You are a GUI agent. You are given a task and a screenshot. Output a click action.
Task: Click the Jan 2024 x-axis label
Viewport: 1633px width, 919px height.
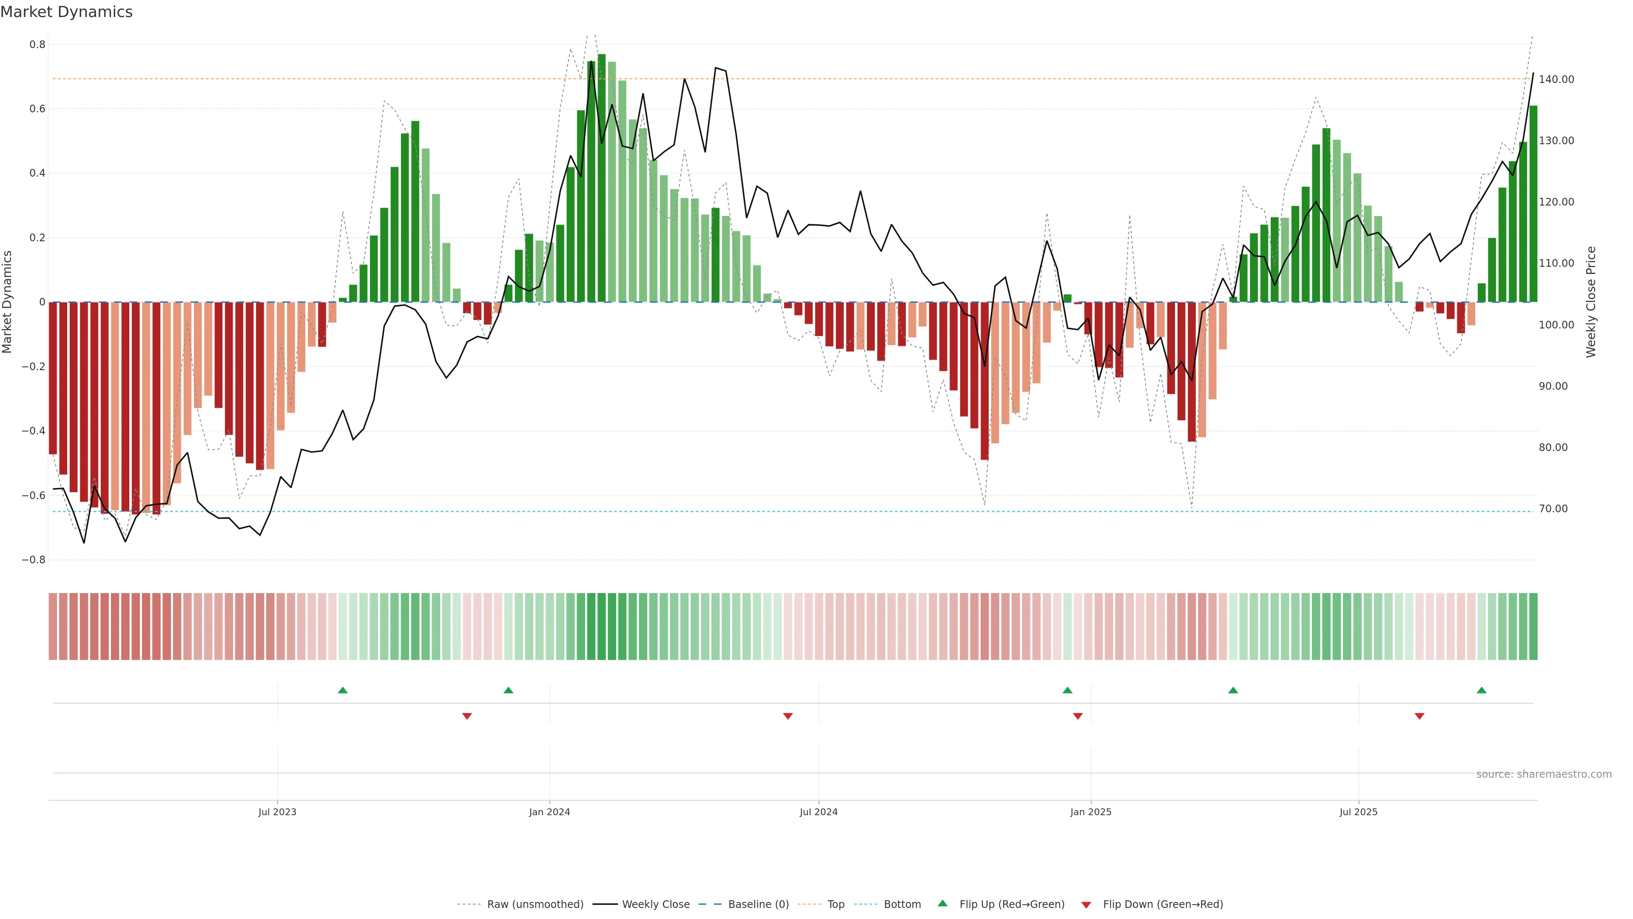click(x=549, y=812)
